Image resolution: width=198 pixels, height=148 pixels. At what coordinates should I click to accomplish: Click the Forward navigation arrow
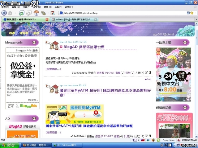[x=10, y=13]
